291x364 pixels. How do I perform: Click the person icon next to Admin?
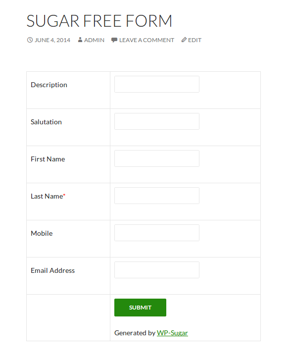(x=80, y=40)
